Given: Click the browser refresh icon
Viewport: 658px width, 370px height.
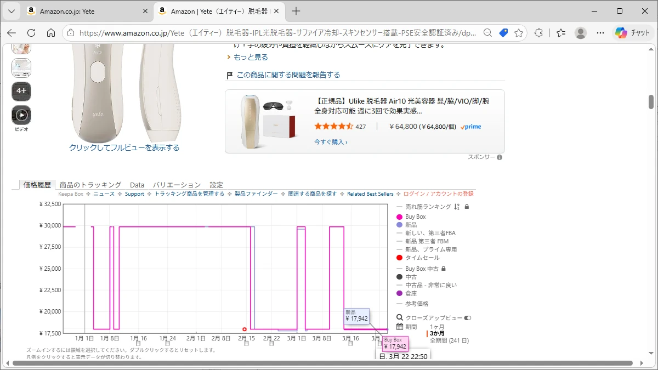Looking at the screenshot, I should (x=31, y=33).
